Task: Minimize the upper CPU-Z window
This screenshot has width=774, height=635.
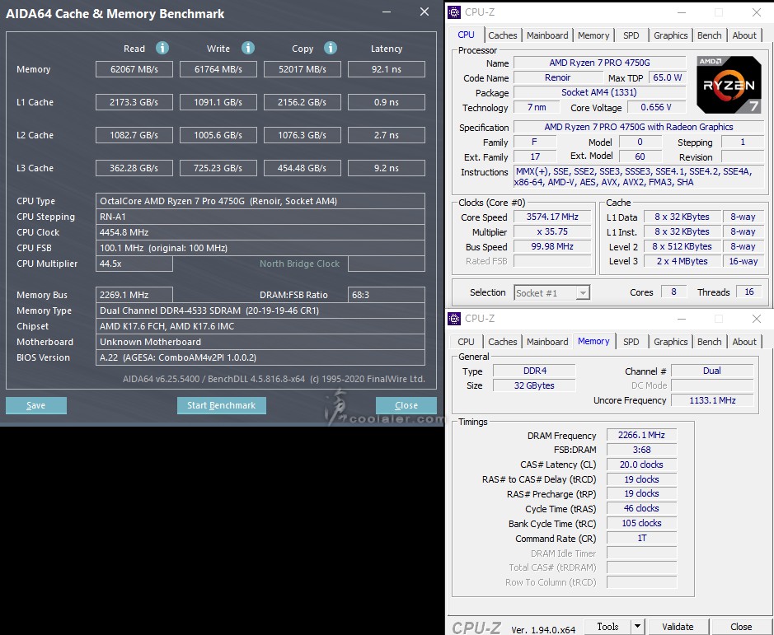Action: (681, 12)
